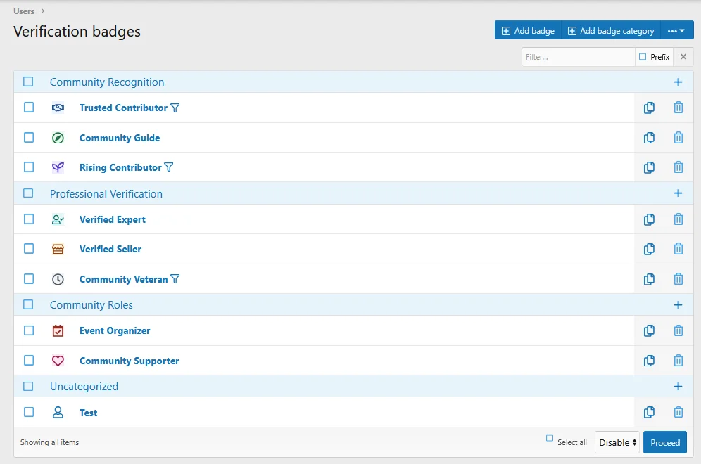Click the filter icon next to Community Veteran

coord(175,279)
